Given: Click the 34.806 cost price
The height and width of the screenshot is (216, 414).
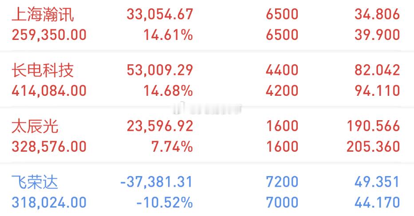Looking at the screenshot, I should pyautogui.click(x=377, y=14).
